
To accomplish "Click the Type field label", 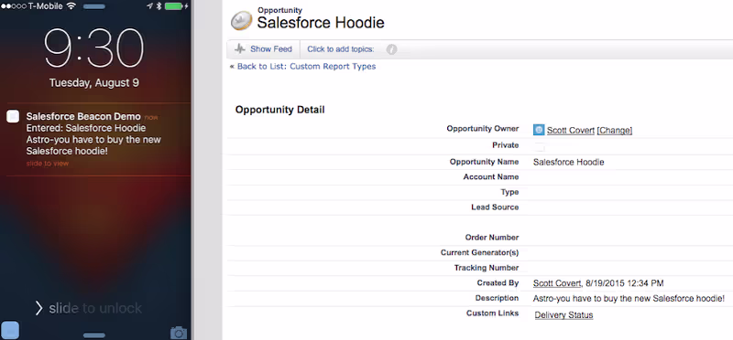I will 509,192.
